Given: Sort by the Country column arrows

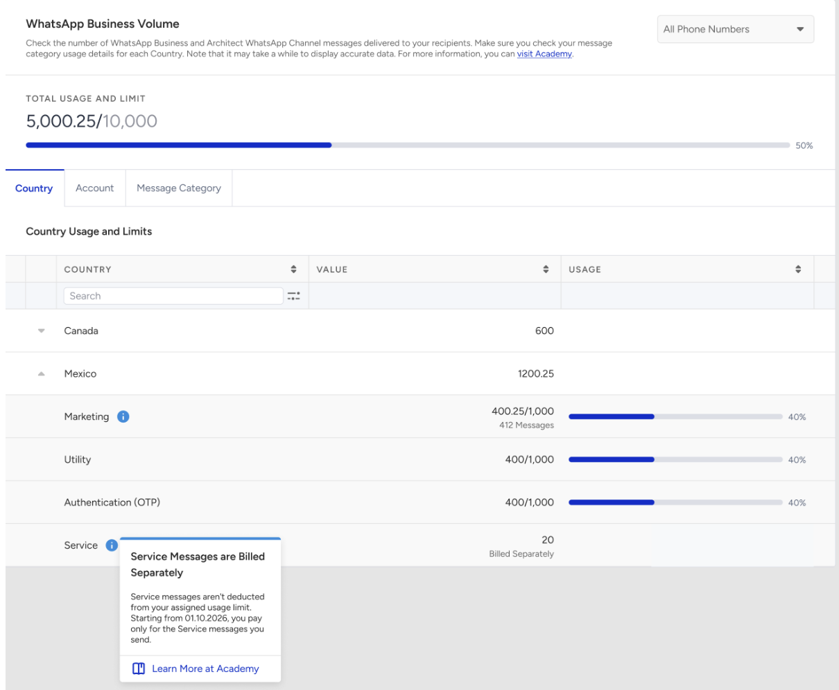Looking at the screenshot, I should tap(293, 269).
